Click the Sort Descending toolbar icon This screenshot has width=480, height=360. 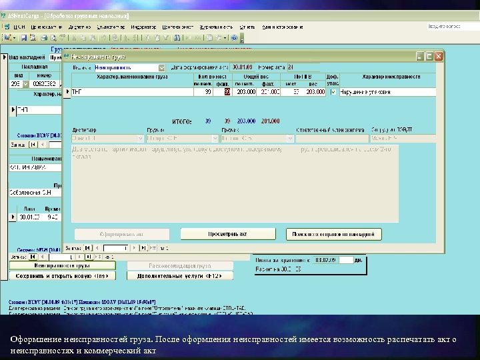tap(136, 37)
